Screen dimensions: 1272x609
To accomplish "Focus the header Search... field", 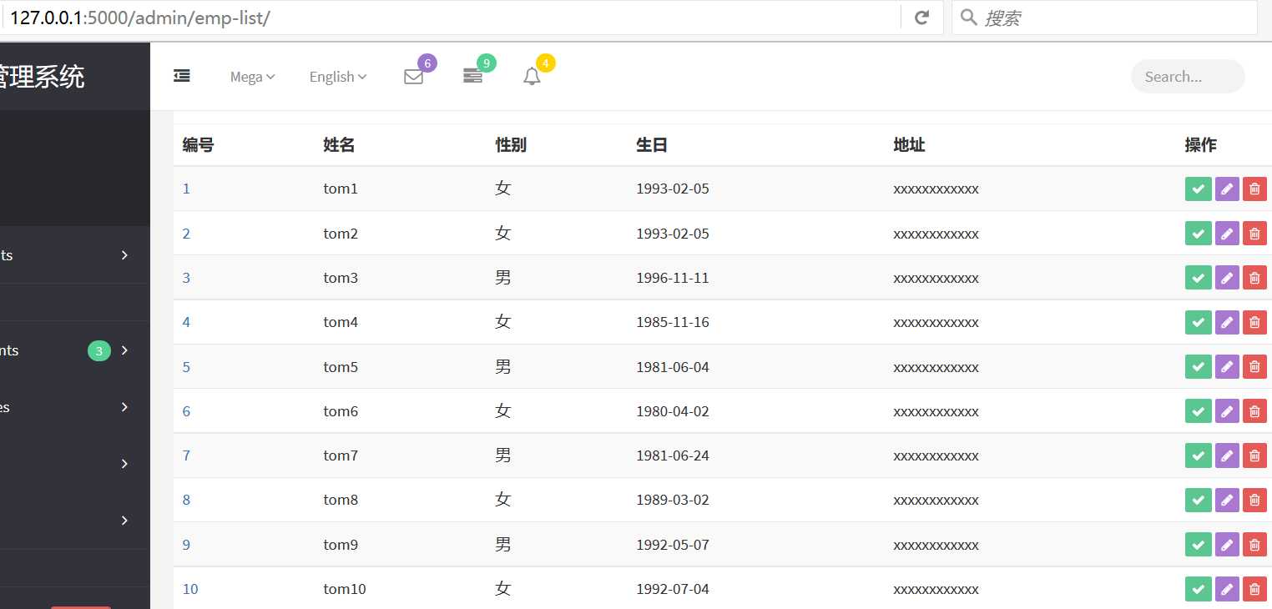I will coord(1188,77).
